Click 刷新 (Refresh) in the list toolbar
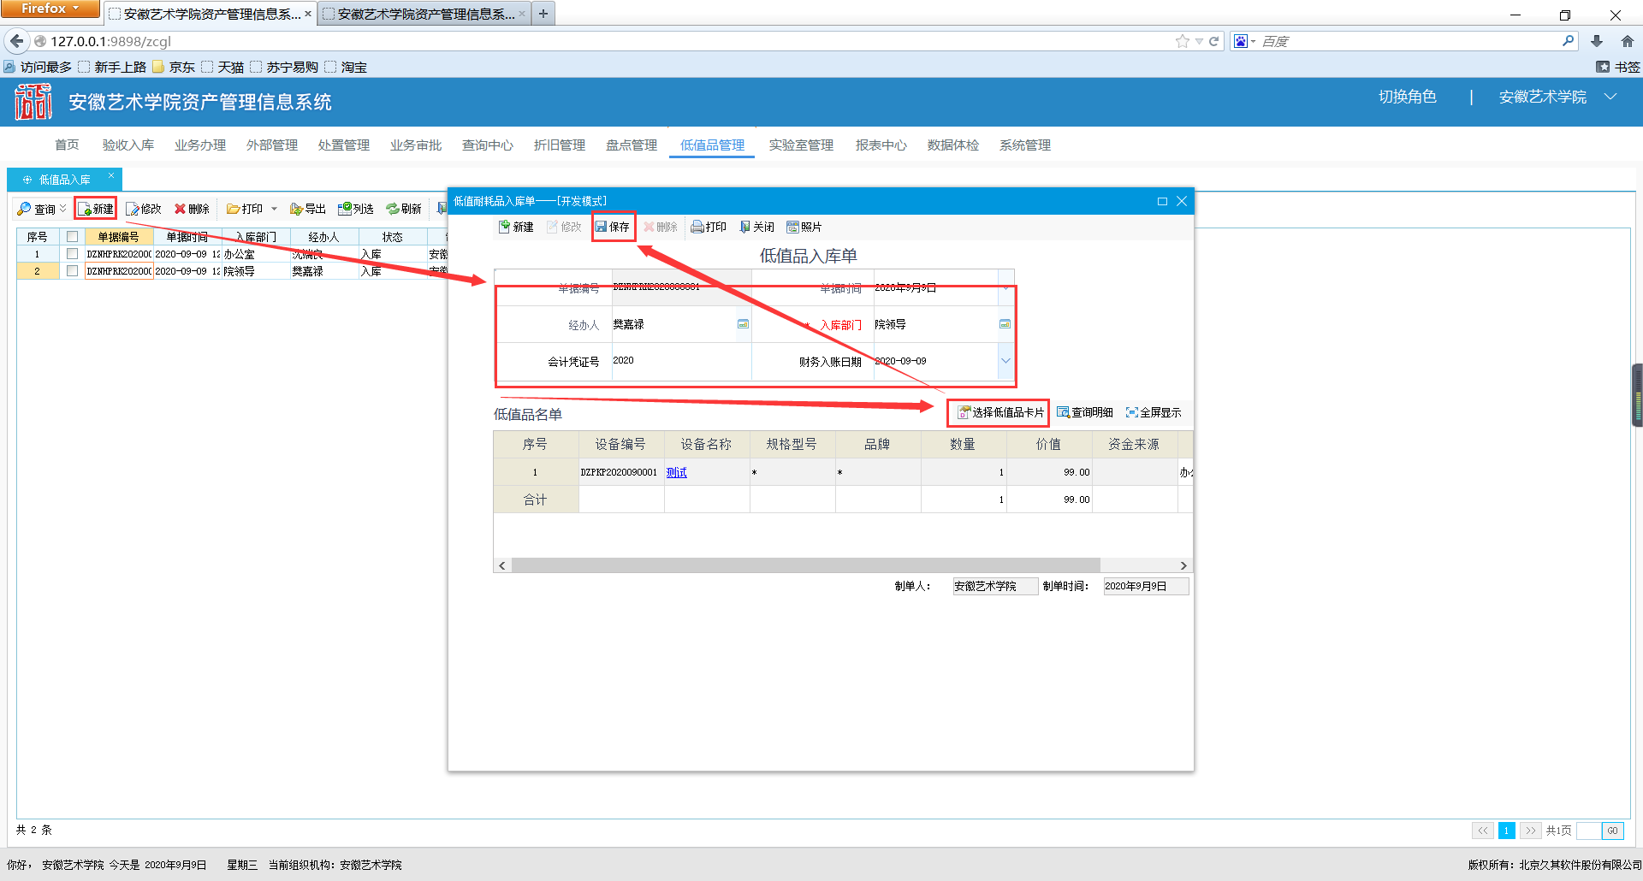Screen dimensions: 1643x881 click(x=403, y=209)
